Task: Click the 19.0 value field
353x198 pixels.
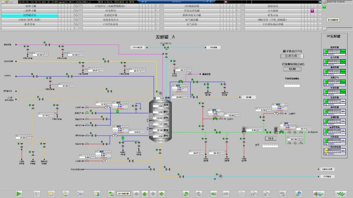Action: click(270, 138)
